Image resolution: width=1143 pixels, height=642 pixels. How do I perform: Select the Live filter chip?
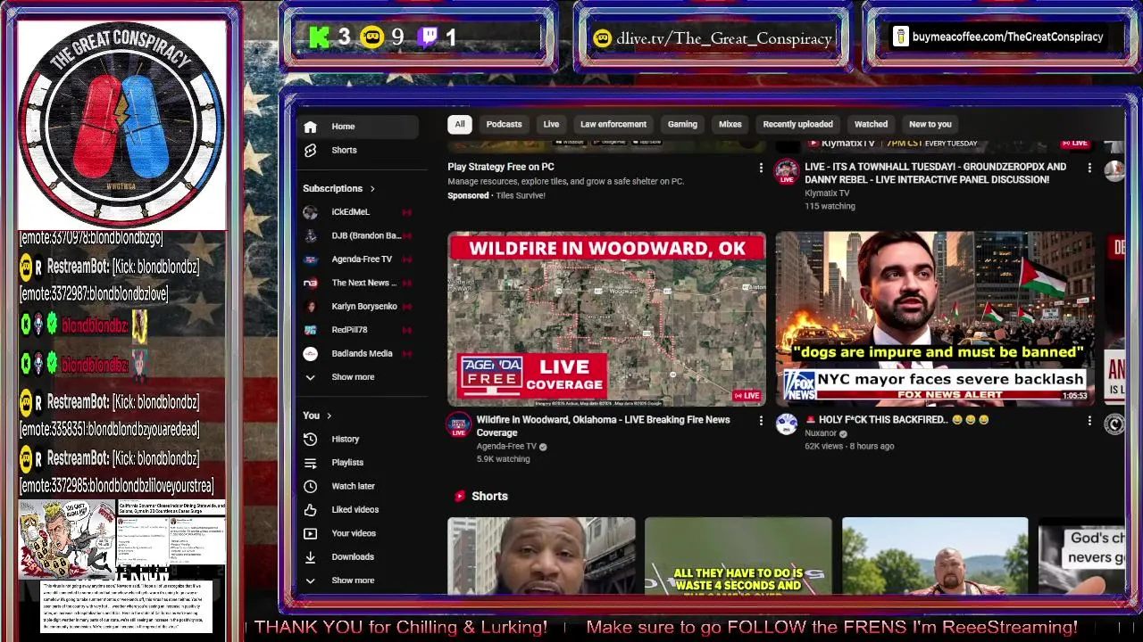[x=551, y=125]
